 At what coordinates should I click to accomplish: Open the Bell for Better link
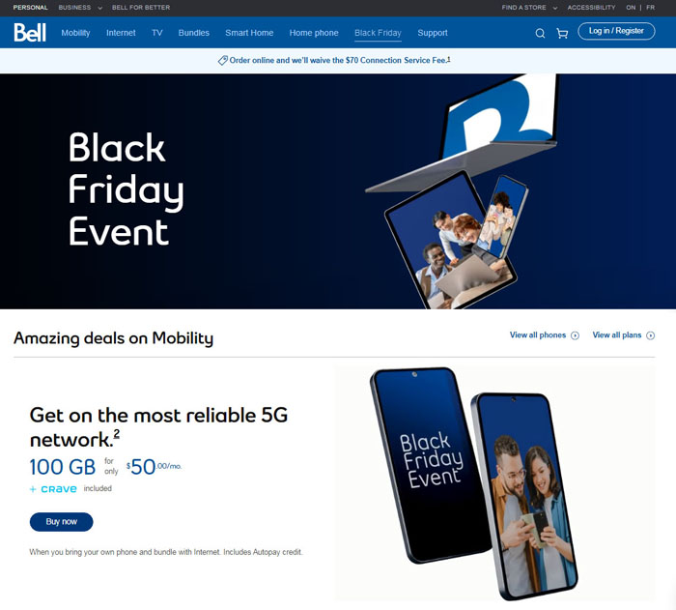tap(141, 8)
